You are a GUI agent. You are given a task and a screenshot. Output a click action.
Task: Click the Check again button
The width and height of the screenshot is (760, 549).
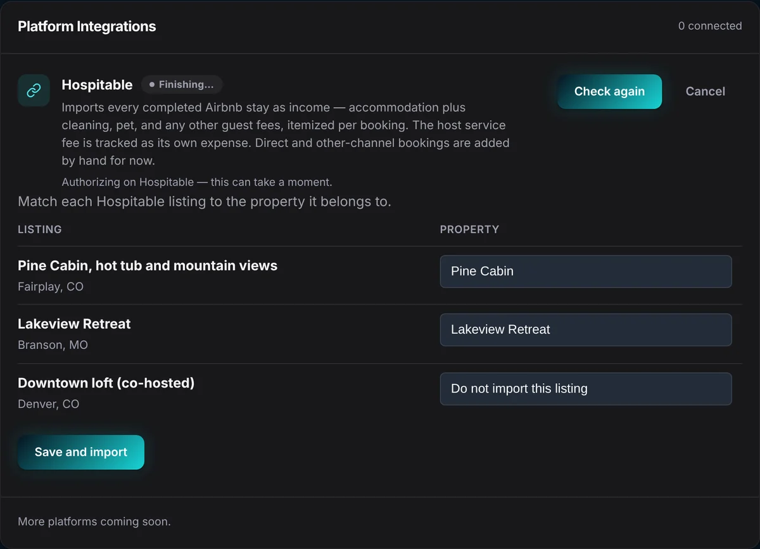[x=609, y=92]
